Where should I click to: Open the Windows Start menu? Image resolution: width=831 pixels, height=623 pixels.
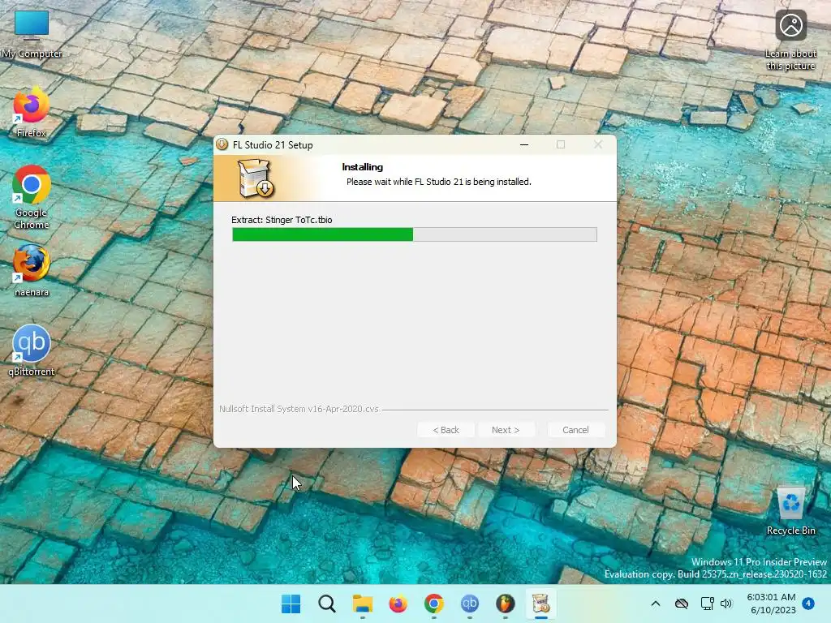coord(291,604)
